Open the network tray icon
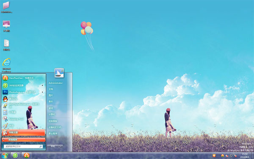The image size is (254, 159). tap(231, 156)
